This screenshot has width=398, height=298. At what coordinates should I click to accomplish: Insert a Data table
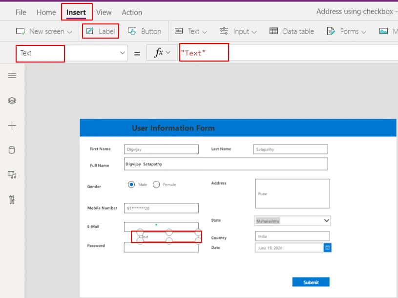pyautogui.click(x=292, y=31)
